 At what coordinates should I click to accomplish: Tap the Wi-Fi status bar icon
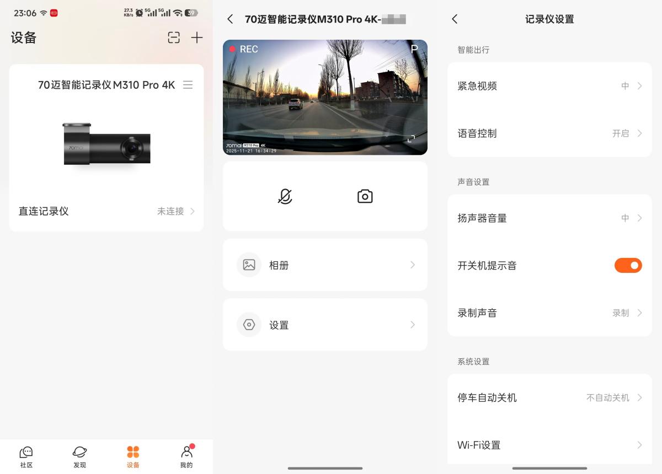click(x=178, y=13)
